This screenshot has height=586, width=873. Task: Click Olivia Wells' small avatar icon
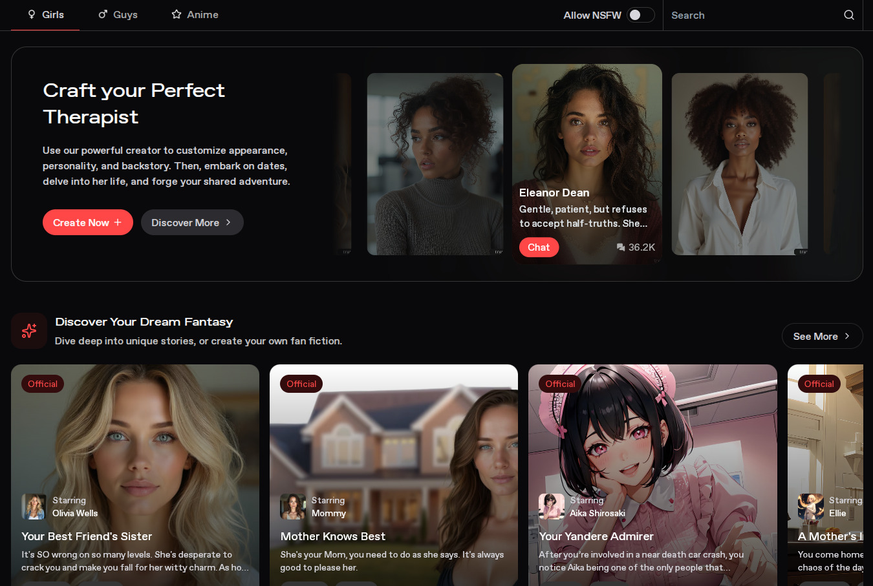tap(34, 507)
